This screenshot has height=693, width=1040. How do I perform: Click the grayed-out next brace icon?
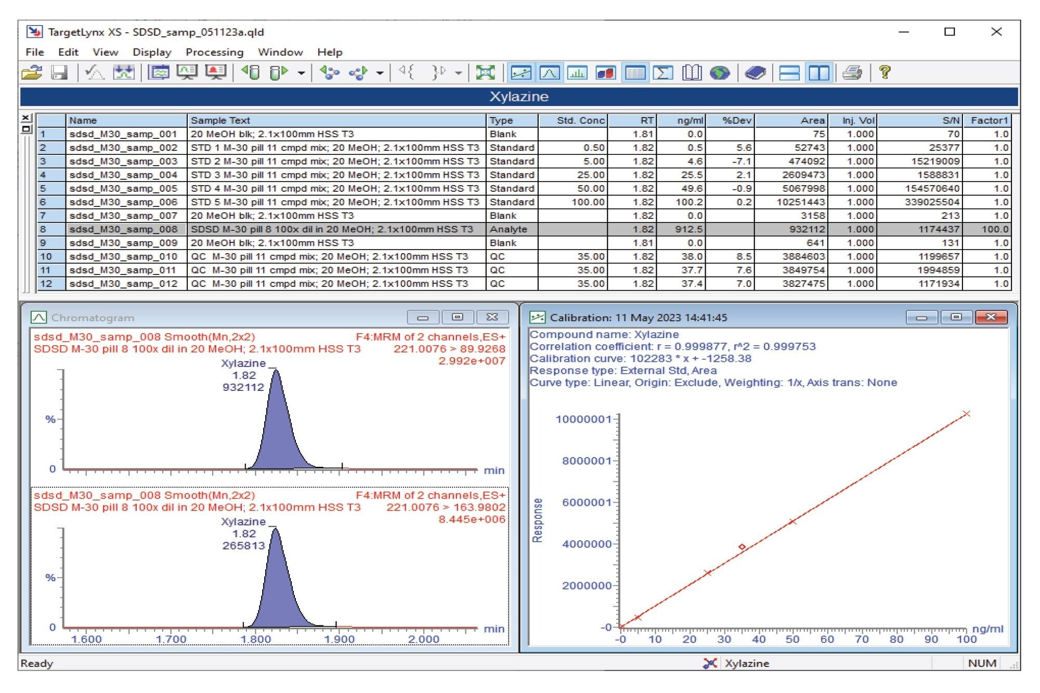(438, 73)
